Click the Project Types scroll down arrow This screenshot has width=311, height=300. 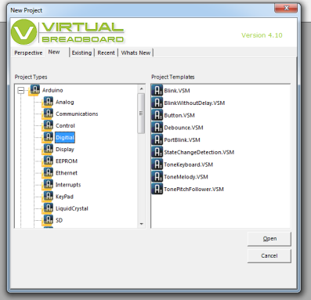pos(141,224)
